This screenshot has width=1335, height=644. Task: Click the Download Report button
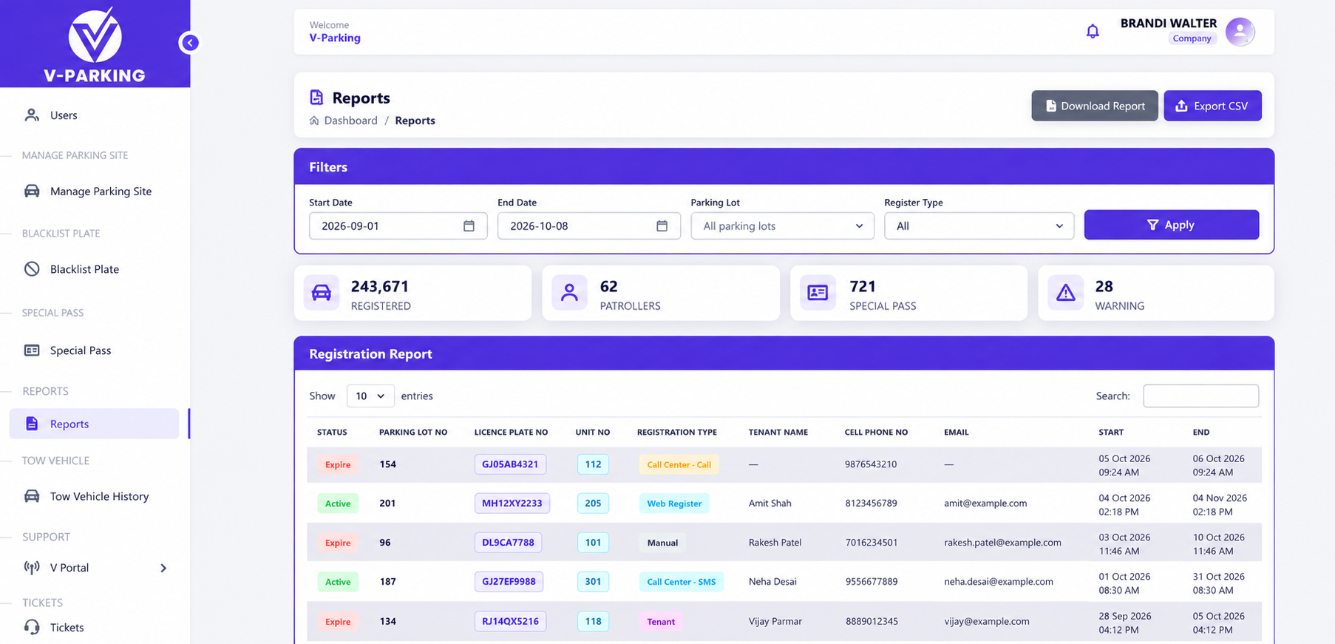coord(1095,106)
